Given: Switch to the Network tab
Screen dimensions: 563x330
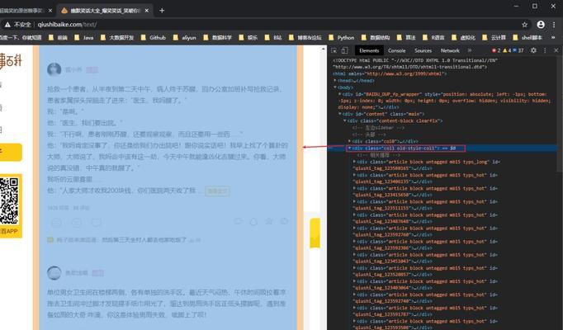Looking at the screenshot, I should [450, 50].
